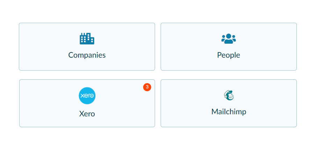316x152 pixels.
Task: Click the "Xero" text label
Action: (x=87, y=114)
